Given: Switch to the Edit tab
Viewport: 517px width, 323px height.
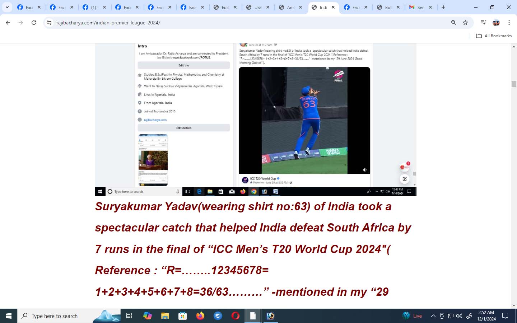Looking at the screenshot, I should point(225,7).
